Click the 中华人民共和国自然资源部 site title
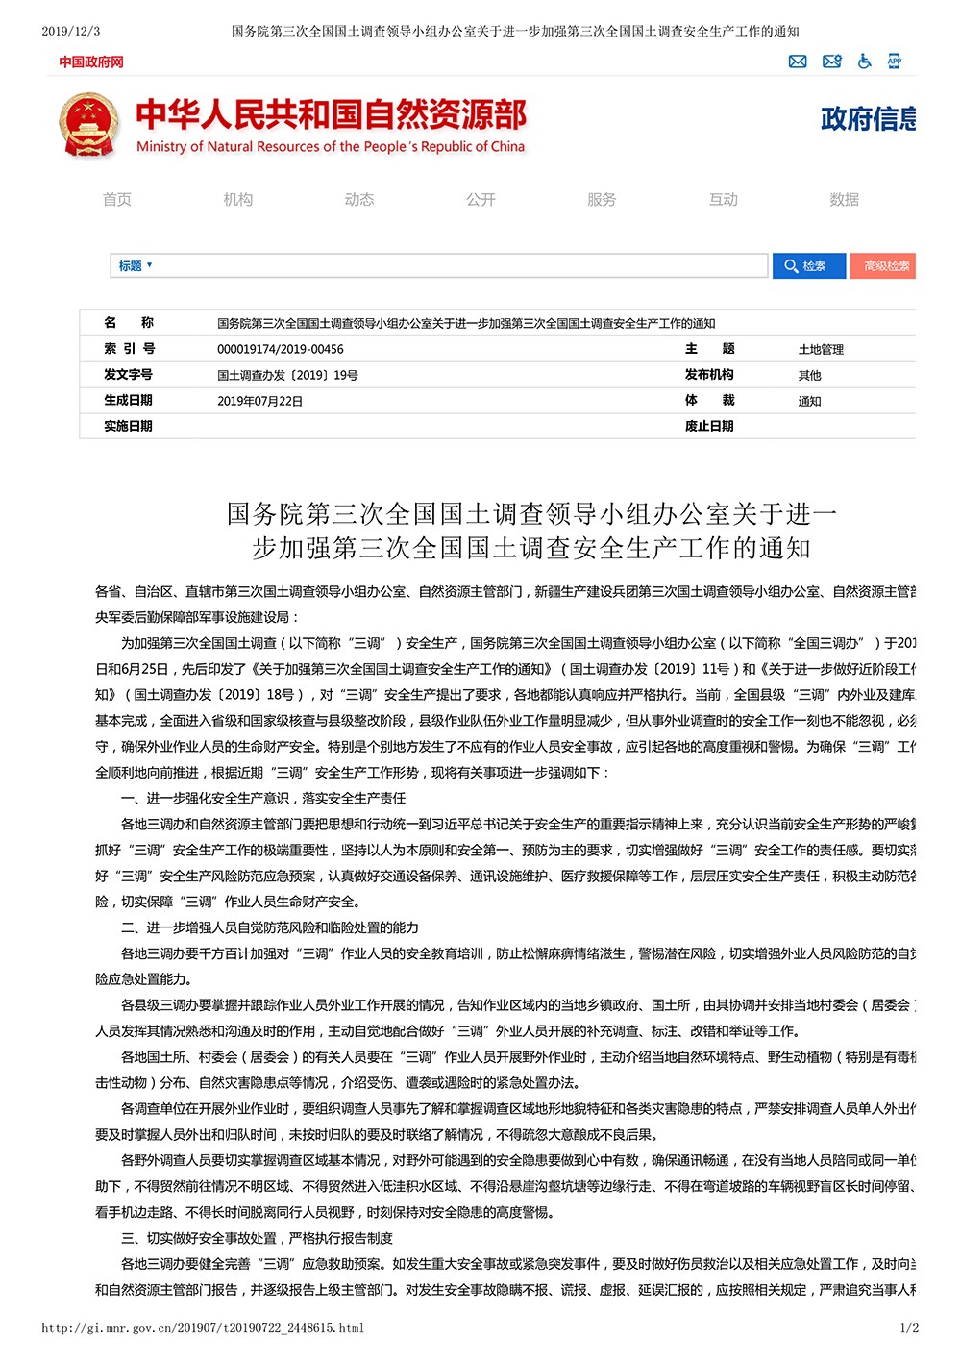 (x=332, y=115)
